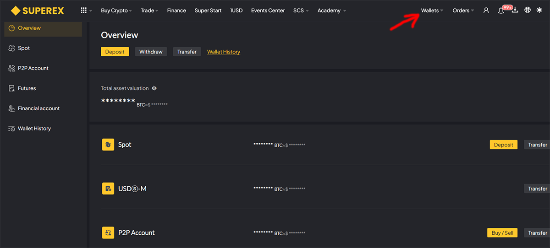This screenshot has width=550, height=248.
Task: Open Events Center in top navigation
Action: coord(268,11)
